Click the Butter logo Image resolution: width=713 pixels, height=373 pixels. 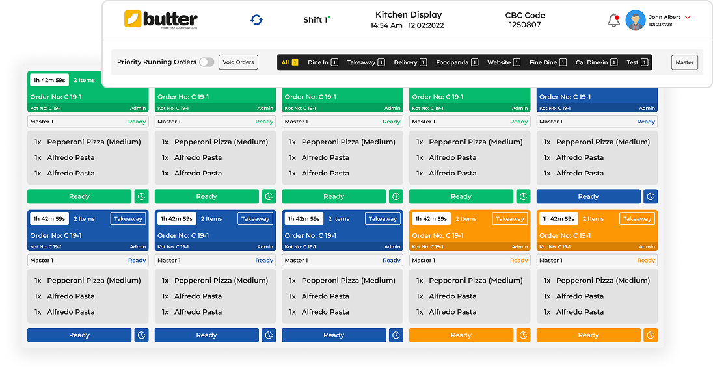click(161, 20)
